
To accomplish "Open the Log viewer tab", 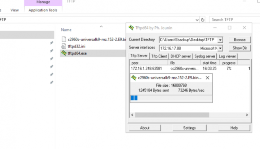I will (227, 56).
